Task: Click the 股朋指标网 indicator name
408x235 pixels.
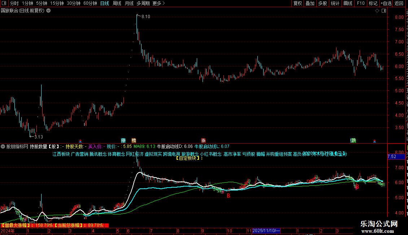Action: coord(17,147)
